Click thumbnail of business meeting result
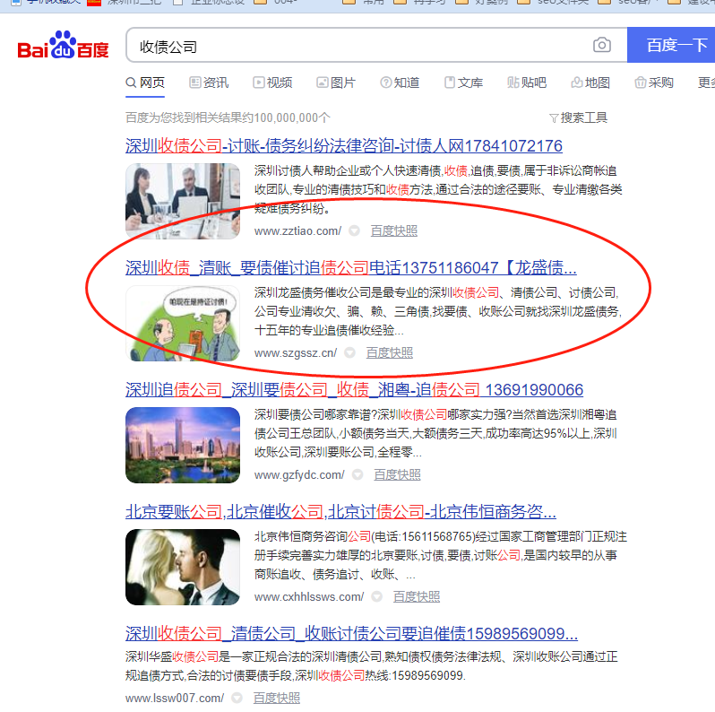The width and height of the screenshot is (715, 712). coord(183,201)
